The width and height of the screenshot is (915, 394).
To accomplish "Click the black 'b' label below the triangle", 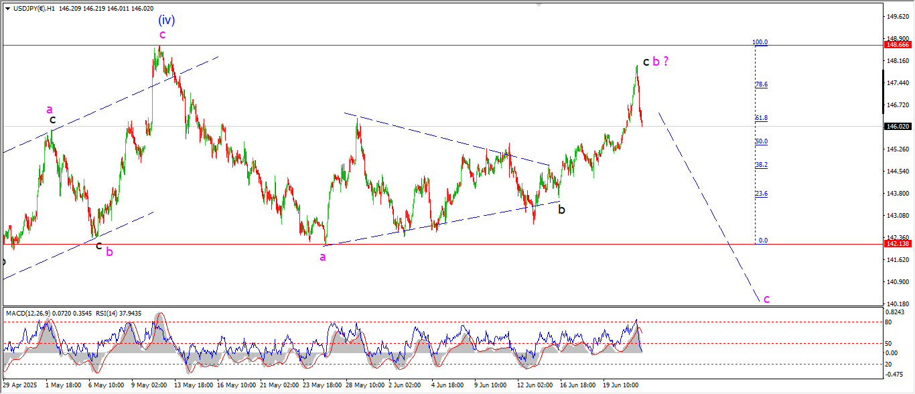I will [x=561, y=210].
